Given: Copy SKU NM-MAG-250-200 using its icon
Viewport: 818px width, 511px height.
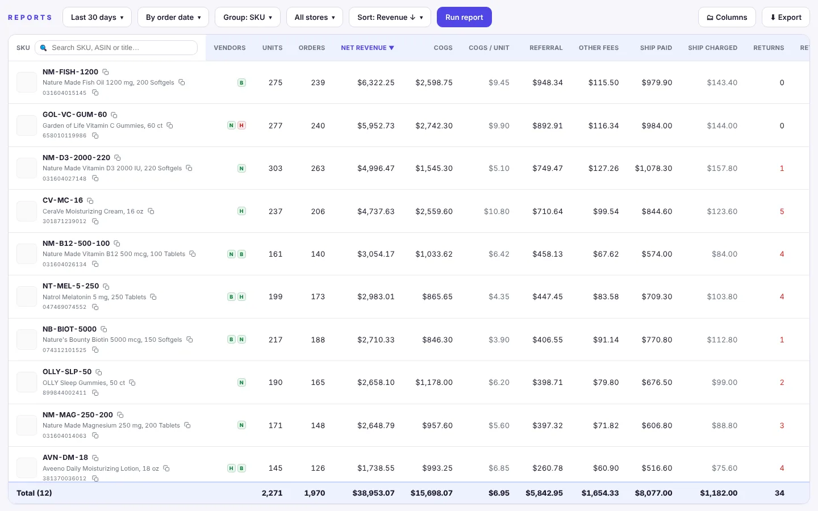Looking at the screenshot, I should coord(120,415).
